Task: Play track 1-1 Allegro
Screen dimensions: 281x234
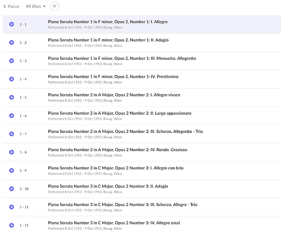Action: (11, 24)
